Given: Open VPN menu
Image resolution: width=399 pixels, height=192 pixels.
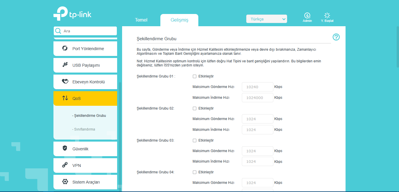Looking at the screenshot, I should (x=85, y=165).
